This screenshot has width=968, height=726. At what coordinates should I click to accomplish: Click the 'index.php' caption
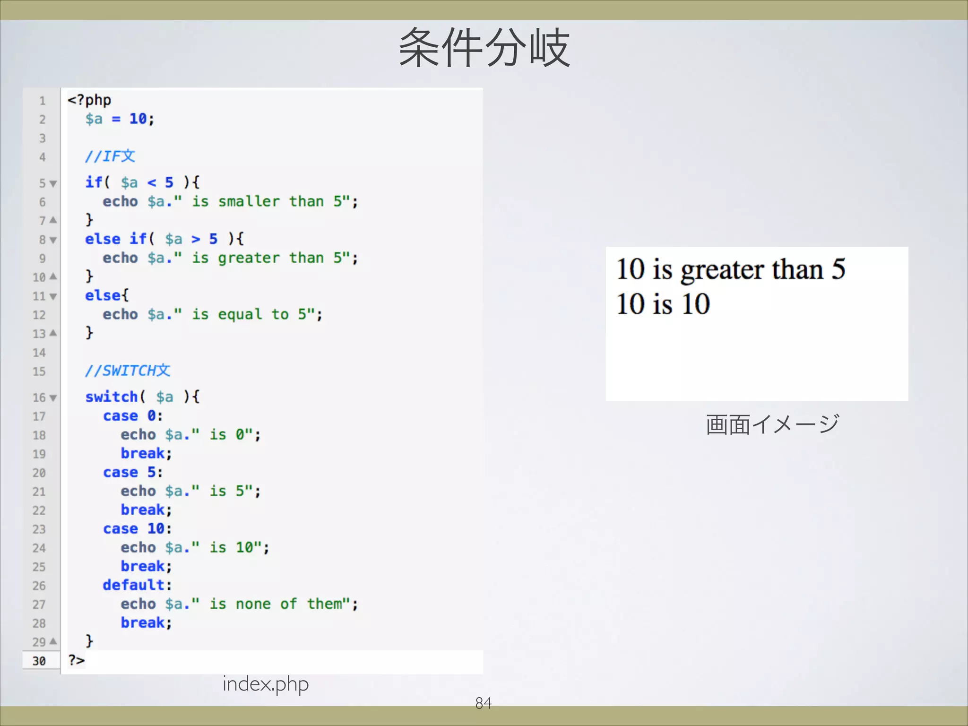(266, 684)
